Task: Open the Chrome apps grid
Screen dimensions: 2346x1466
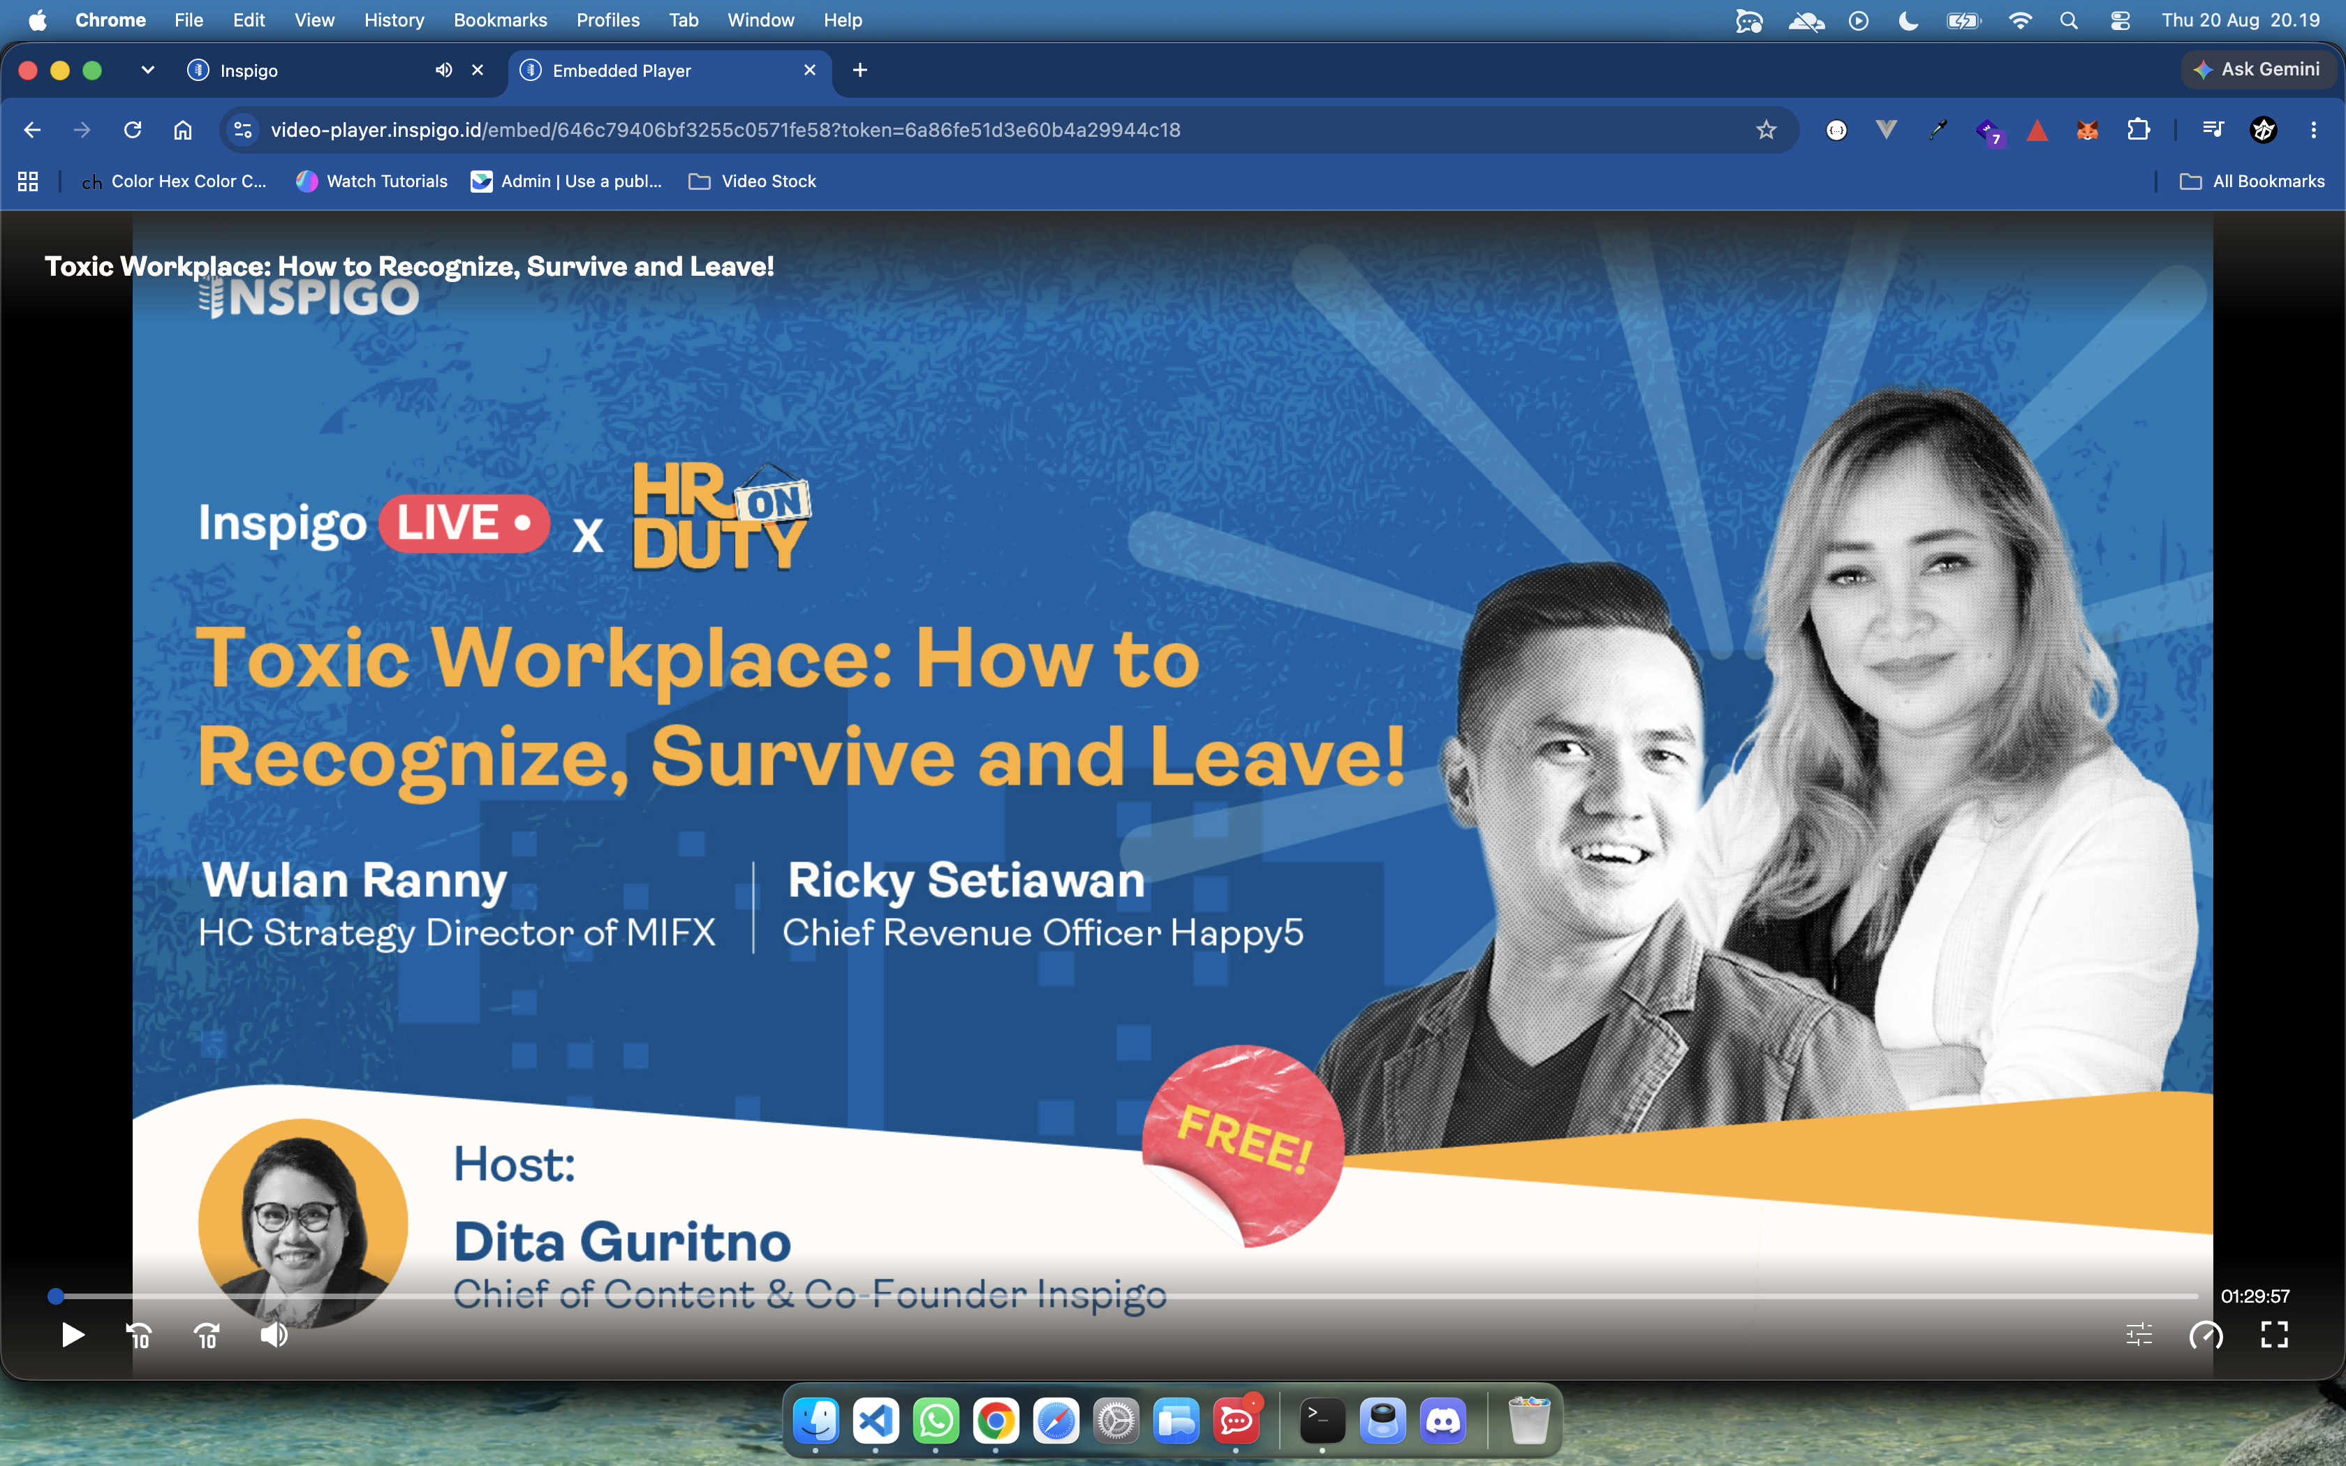Action: pyautogui.click(x=28, y=182)
